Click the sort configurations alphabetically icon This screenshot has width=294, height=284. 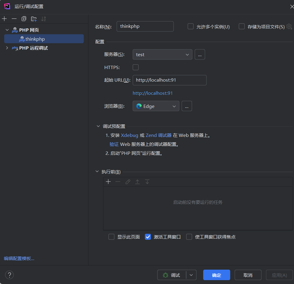pos(43,19)
